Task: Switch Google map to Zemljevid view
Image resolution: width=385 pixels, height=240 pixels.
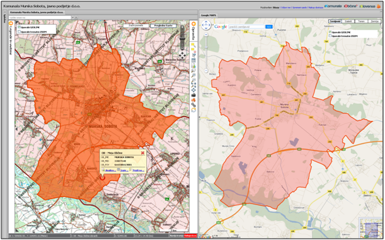Action: (x=335, y=21)
